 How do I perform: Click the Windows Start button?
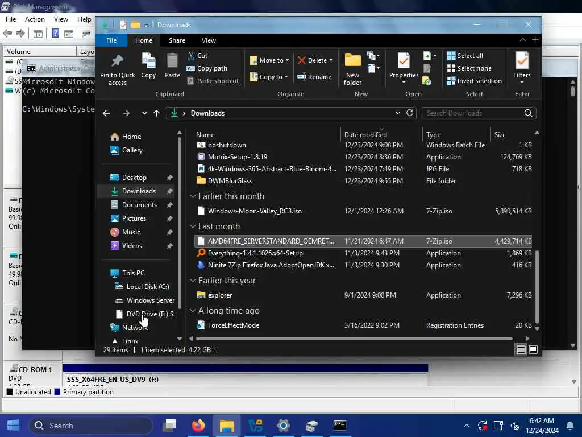(x=14, y=426)
